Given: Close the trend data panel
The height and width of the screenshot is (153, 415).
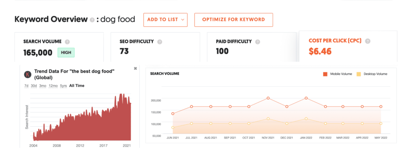Looking at the screenshot, I should [135, 69].
